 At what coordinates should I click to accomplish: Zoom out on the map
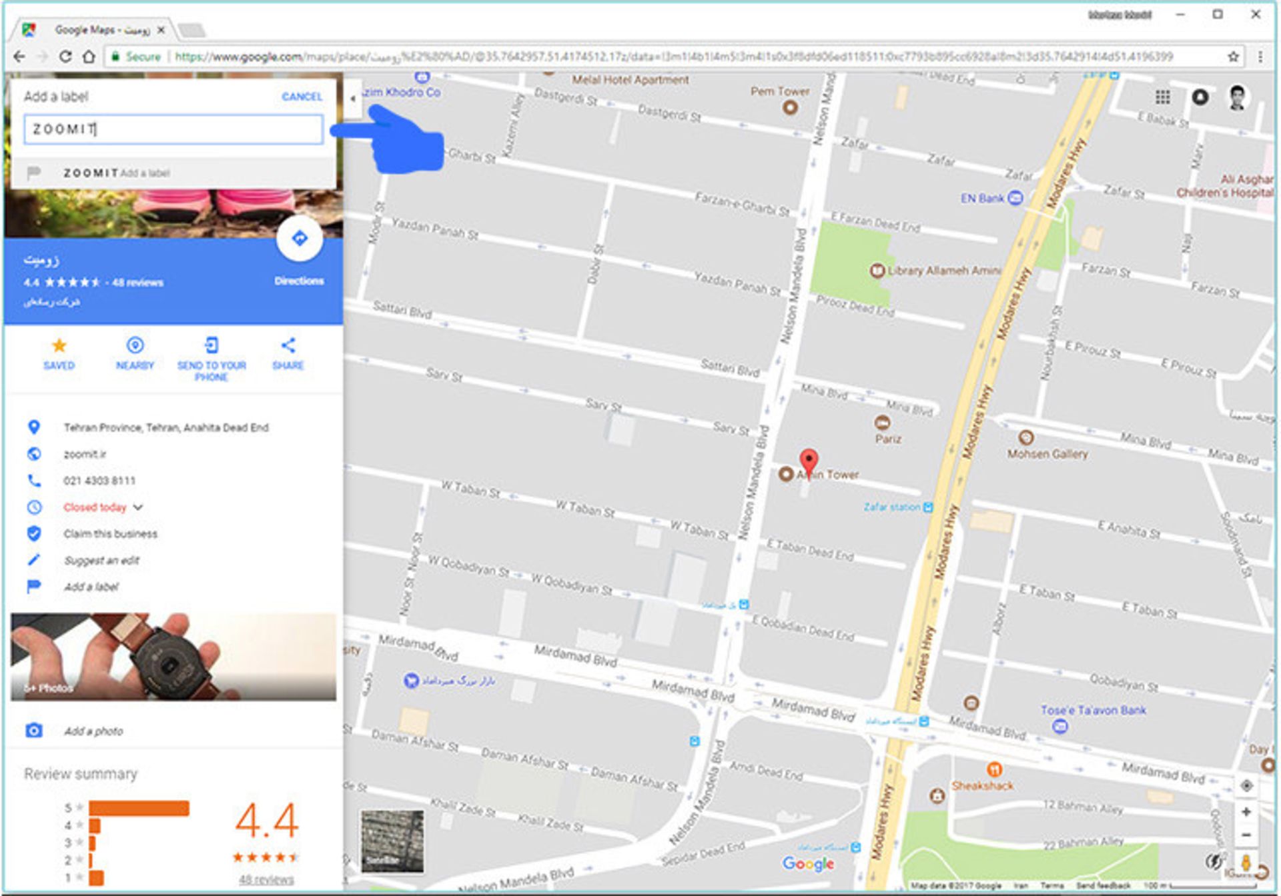click(x=1246, y=835)
